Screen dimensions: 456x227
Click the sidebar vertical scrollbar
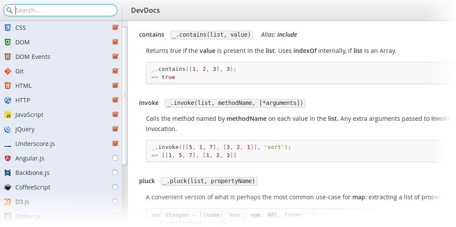[125, 94]
